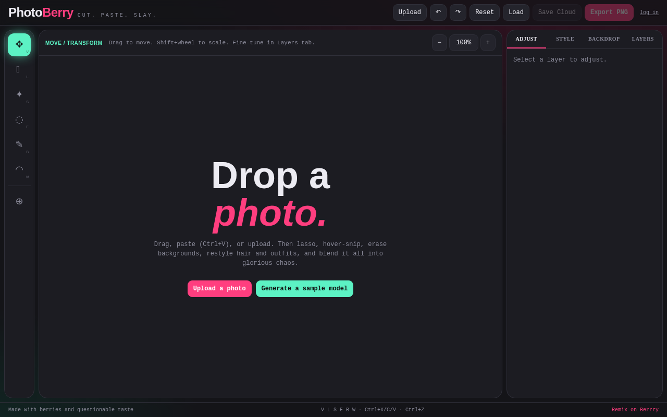667x417 pixels.
Task: Switch to the Style tab
Action: click(x=565, y=39)
